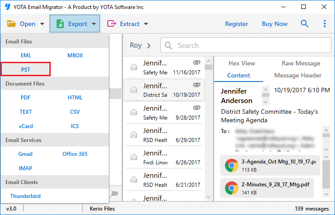Image resolution: width=335 pixels, height=215 pixels.
Task: Click the 10/19/2017 6:10 PM timestamp
Action: pos(302,90)
